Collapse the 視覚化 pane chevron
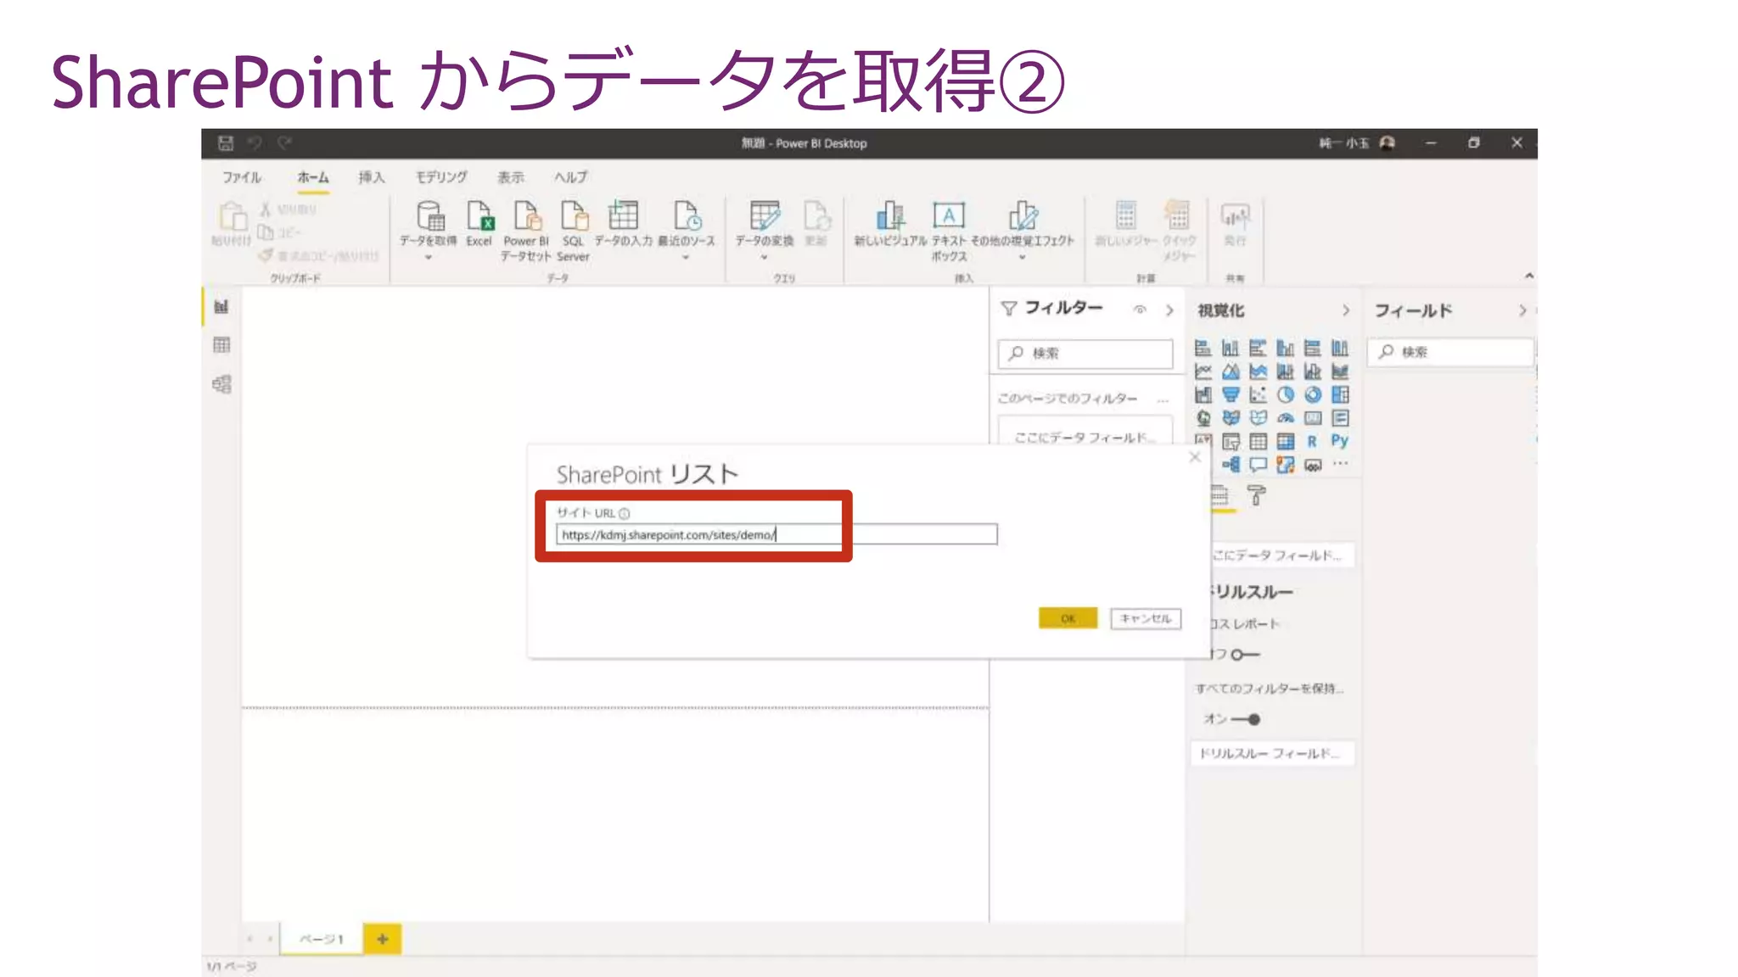This screenshot has height=977, width=1738. pyautogui.click(x=1346, y=310)
